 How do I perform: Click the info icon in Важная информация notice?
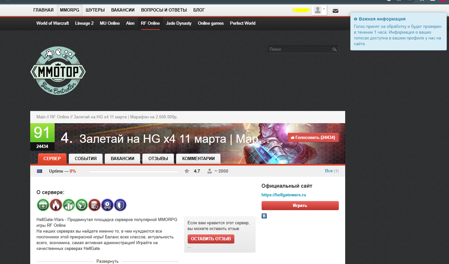pyautogui.click(x=355, y=19)
